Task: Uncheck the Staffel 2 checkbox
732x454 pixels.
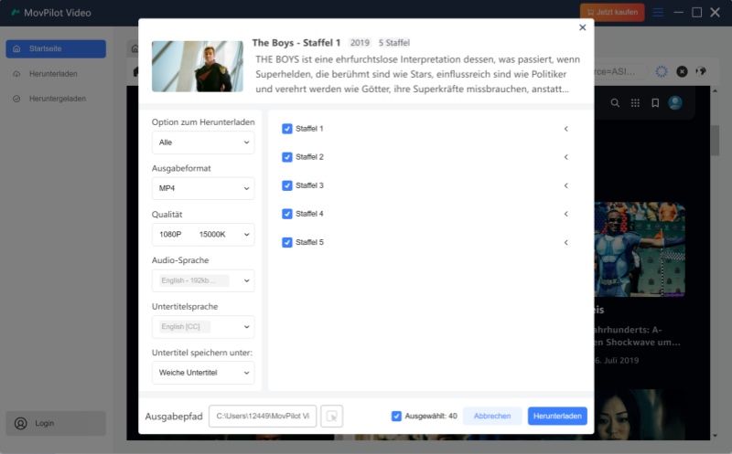Action: tap(287, 157)
